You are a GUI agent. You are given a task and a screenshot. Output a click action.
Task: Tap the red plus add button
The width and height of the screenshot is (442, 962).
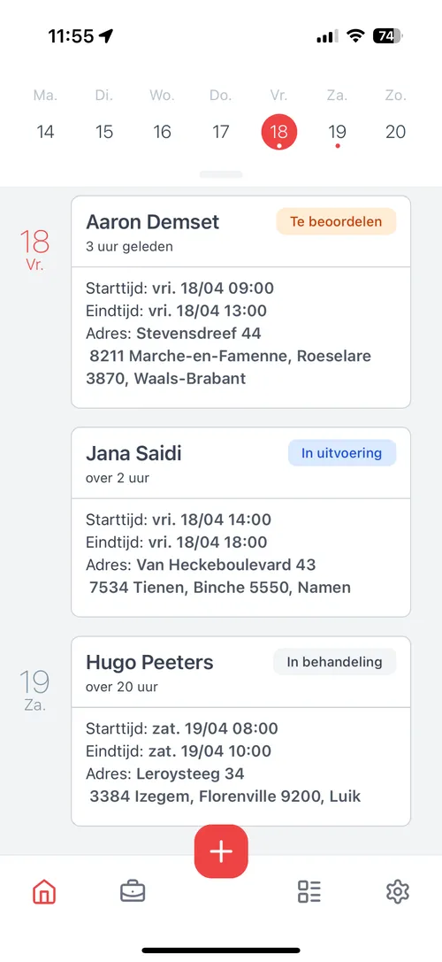[x=221, y=851]
